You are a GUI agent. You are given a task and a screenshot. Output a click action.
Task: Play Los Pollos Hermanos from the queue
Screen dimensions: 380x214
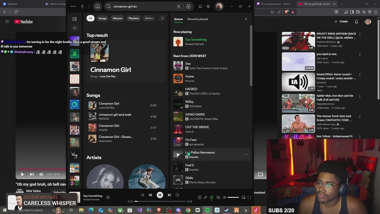[178, 155]
